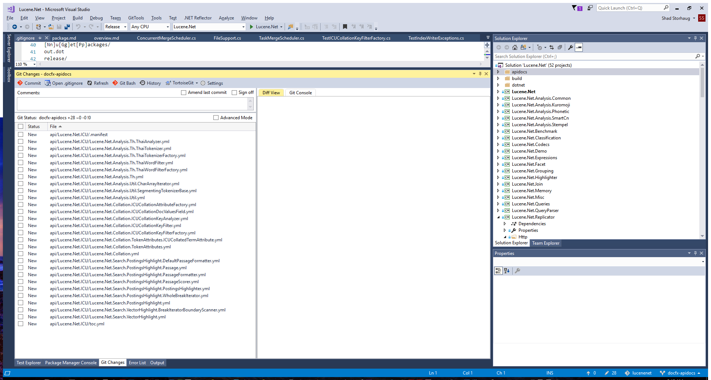Click the lucenenet repository in status bar
The image size is (711, 380).
[638, 373]
